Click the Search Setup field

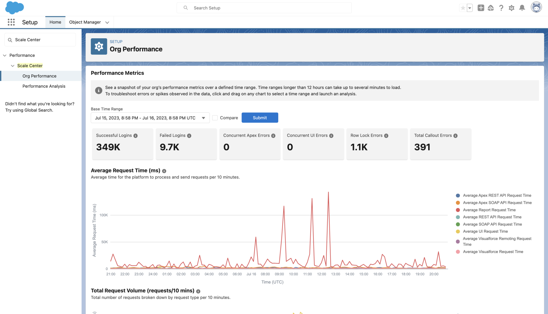tap(264, 8)
